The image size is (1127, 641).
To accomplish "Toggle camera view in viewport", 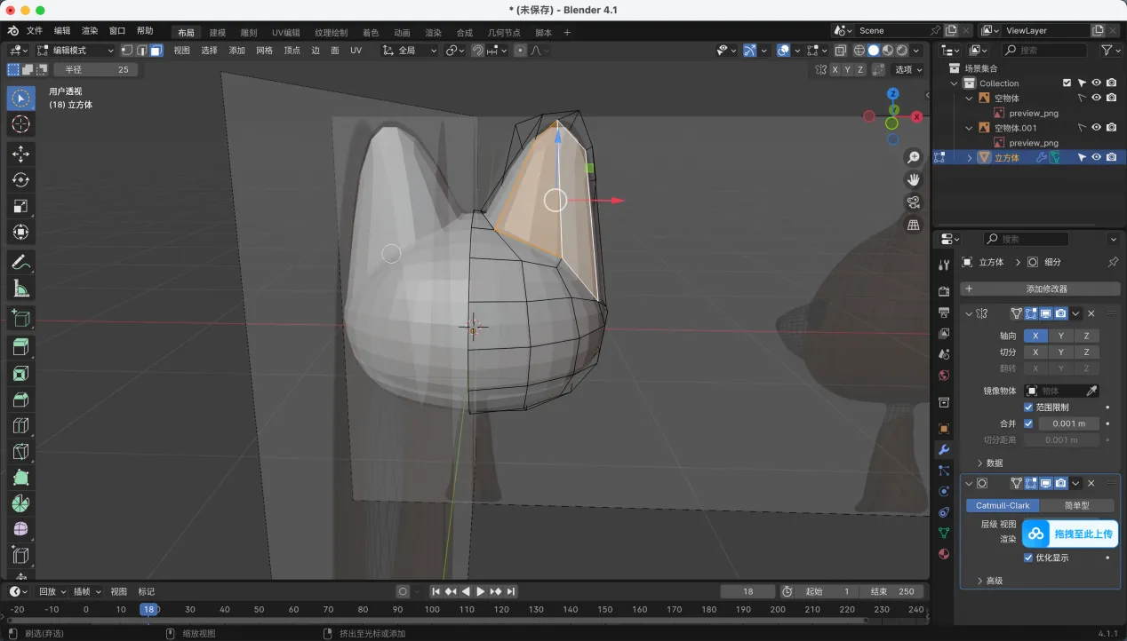I will pyautogui.click(x=913, y=202).
